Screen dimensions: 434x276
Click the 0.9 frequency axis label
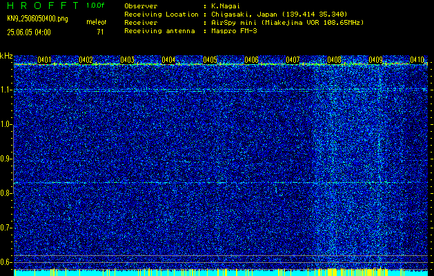pos(6,159)
